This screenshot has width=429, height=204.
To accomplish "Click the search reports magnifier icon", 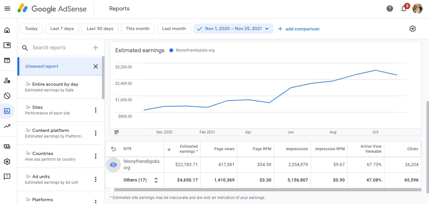I will [25, 48].
